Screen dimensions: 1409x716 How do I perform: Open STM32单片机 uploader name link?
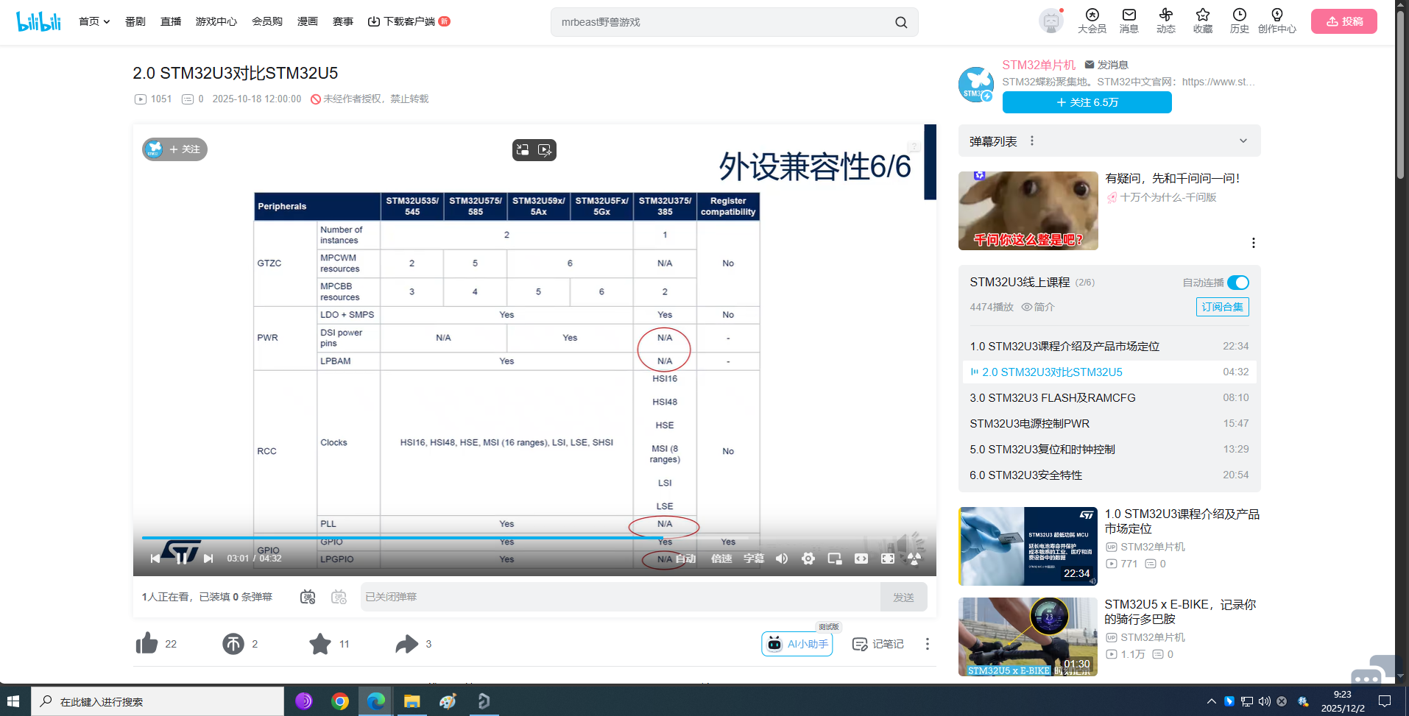[x=1039, y=65]
